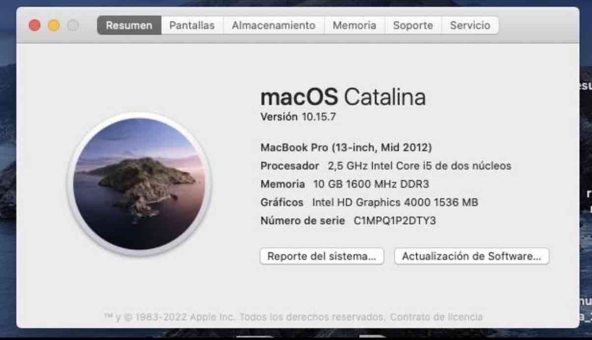
Task: Switch to the Pantallas tab
Action: 191,25
